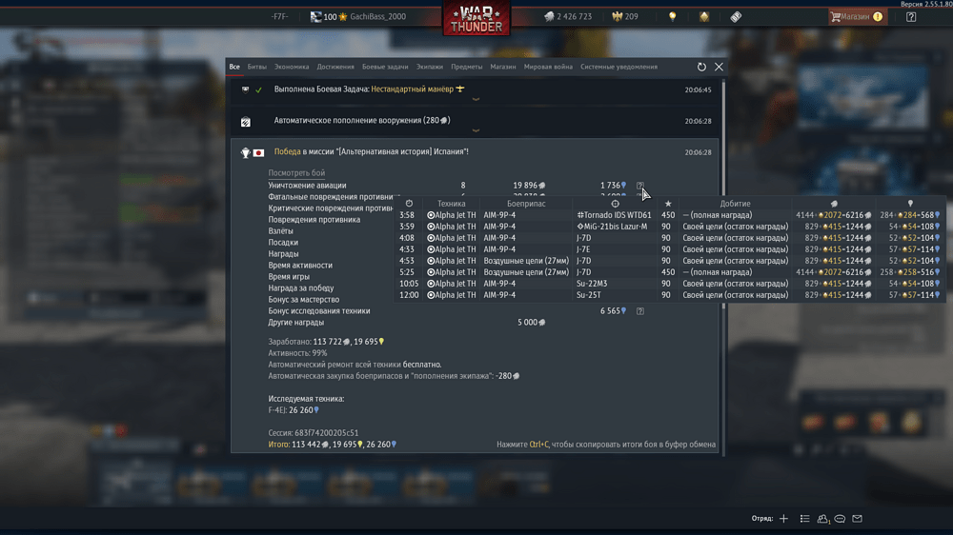The image size is (953, 535).
Task: Click the battle task shield icon beside Выполнена Боевая Задача
Action: 246,89
